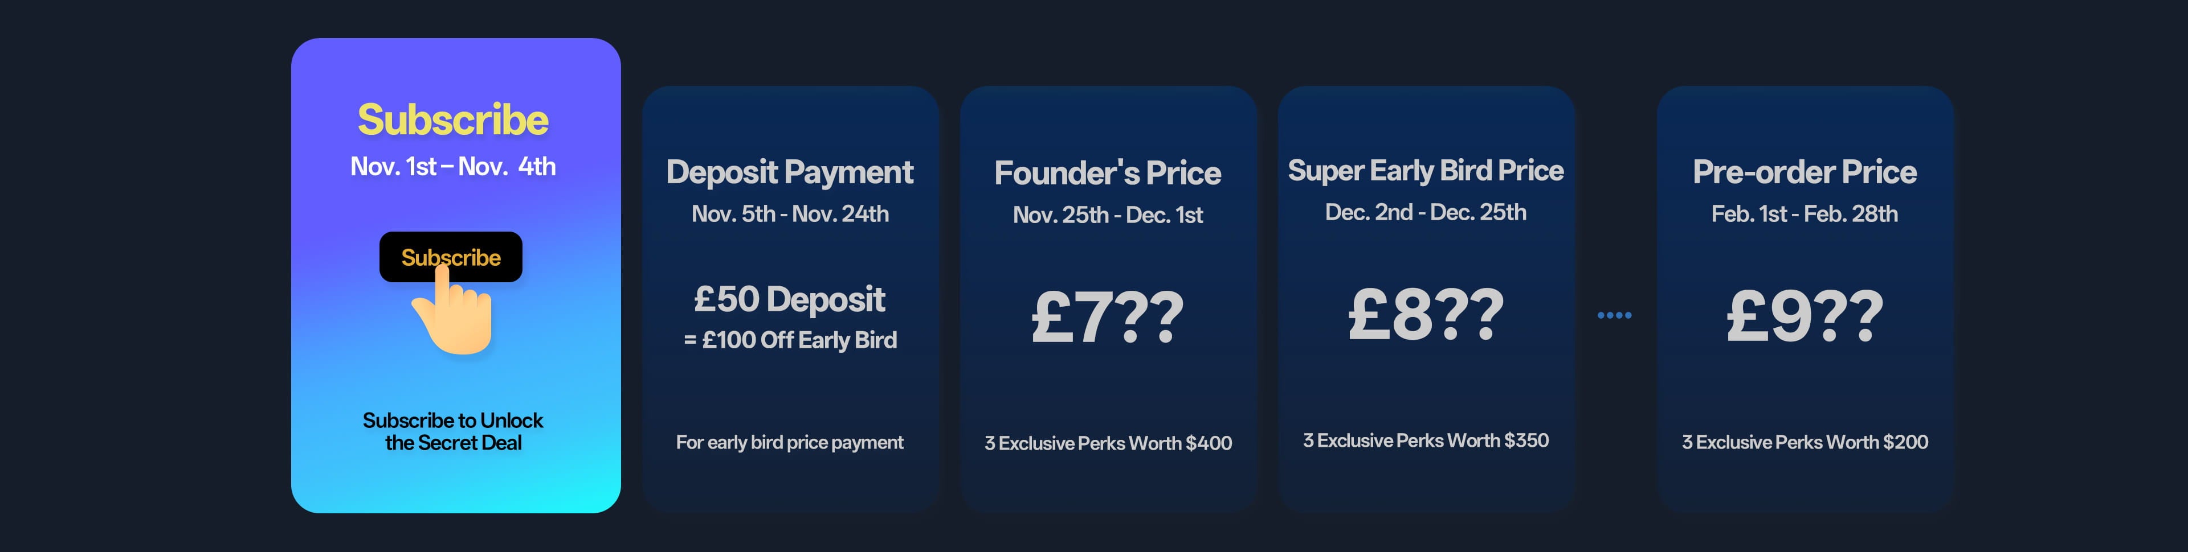Select the Super Early Bird Price title

coord(1425,170)
